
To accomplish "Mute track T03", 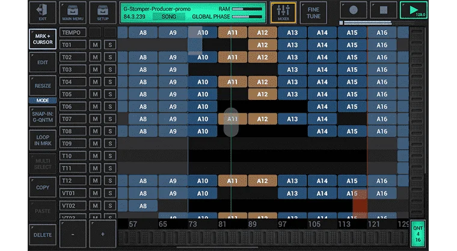I will [x=95, y=69].
